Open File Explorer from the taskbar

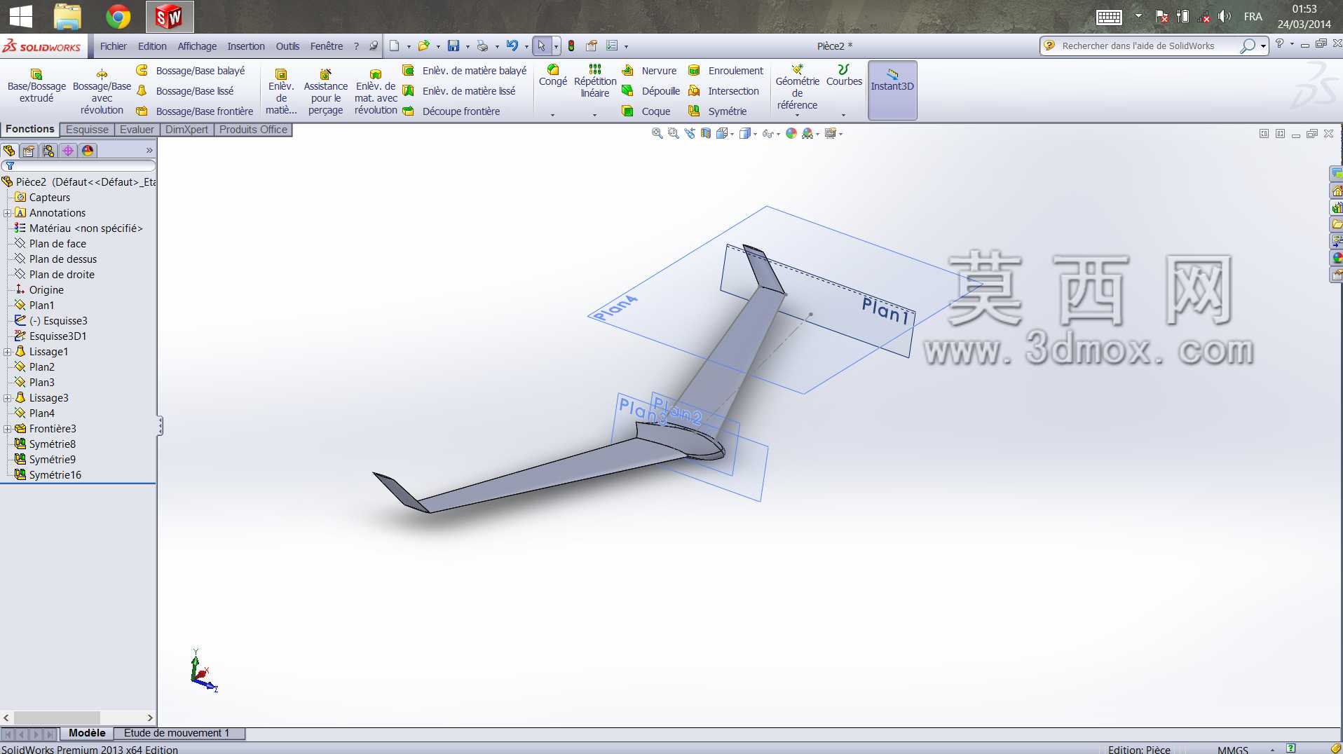[x=68, y=16]
